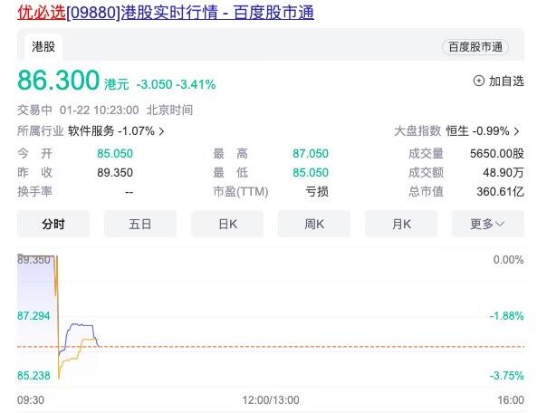Viewport: 537px width, 413px height.
Task: Switch to the 五日 chart tab
Action: tap(140, 224)
